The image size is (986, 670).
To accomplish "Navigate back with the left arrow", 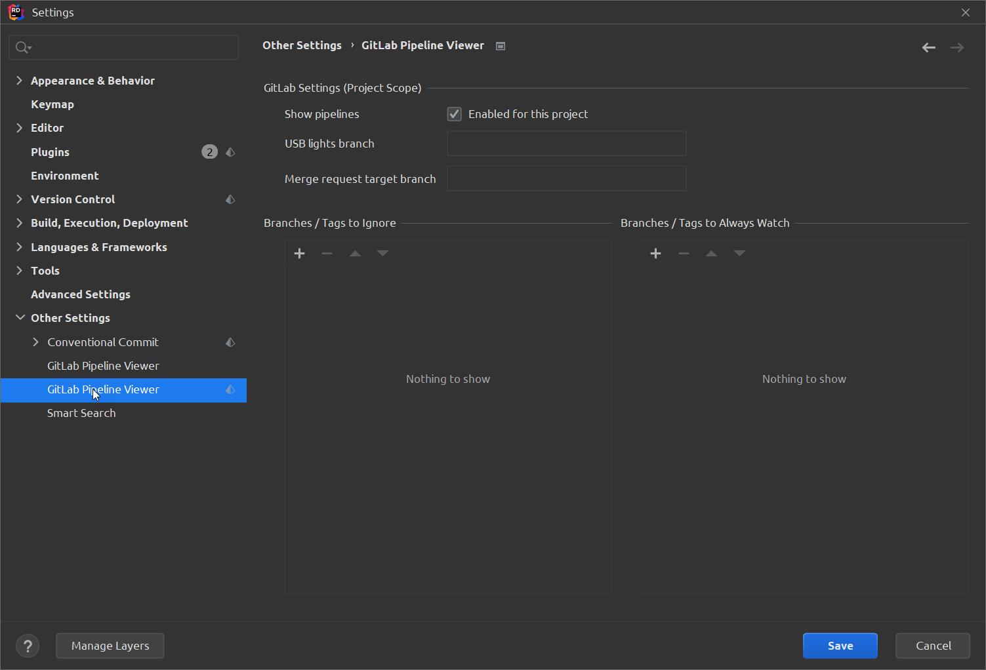I will 928,47.
